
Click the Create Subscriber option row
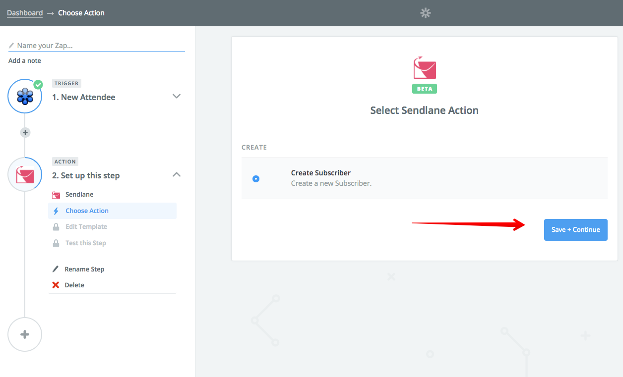[424, 178]
